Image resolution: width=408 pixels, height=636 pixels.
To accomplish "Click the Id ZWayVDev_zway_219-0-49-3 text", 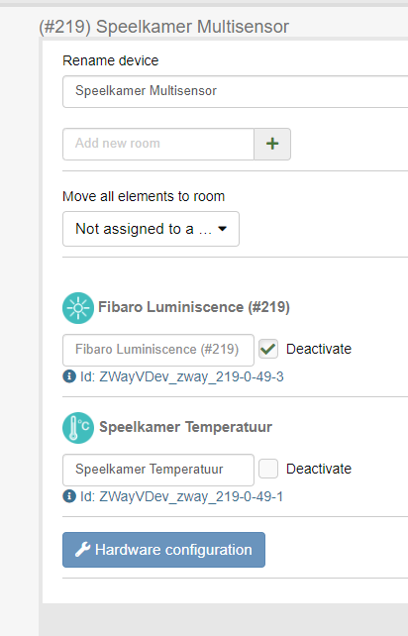I will click(x=182, y=376).
